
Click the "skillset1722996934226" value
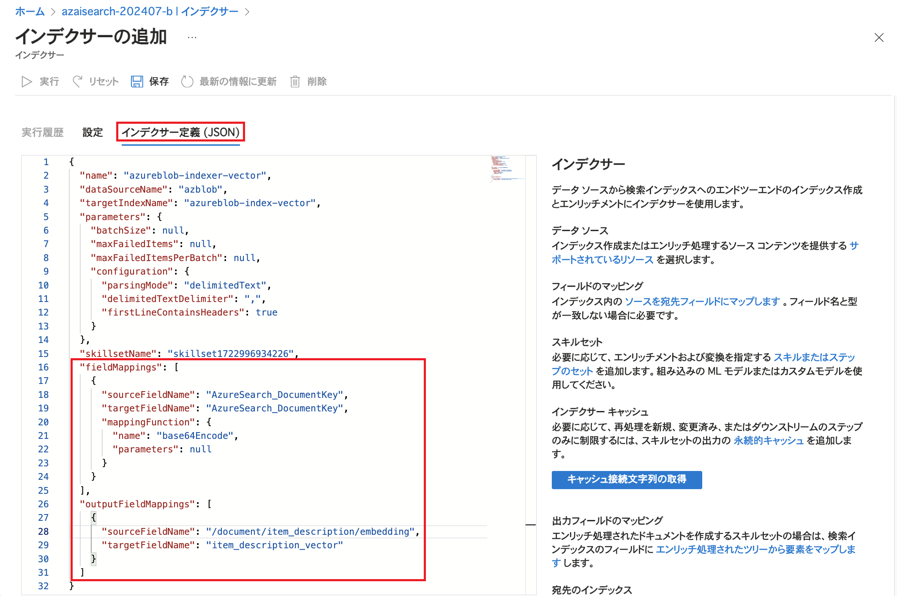(x=231, y=354)
